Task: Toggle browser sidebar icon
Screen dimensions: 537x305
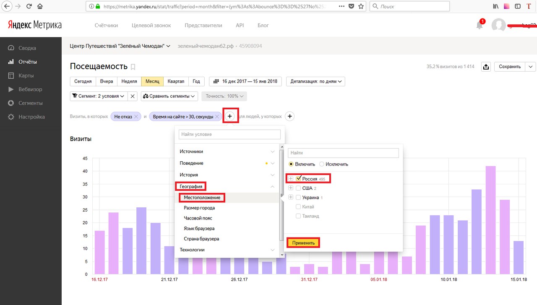Action: [x=518, y=6]
